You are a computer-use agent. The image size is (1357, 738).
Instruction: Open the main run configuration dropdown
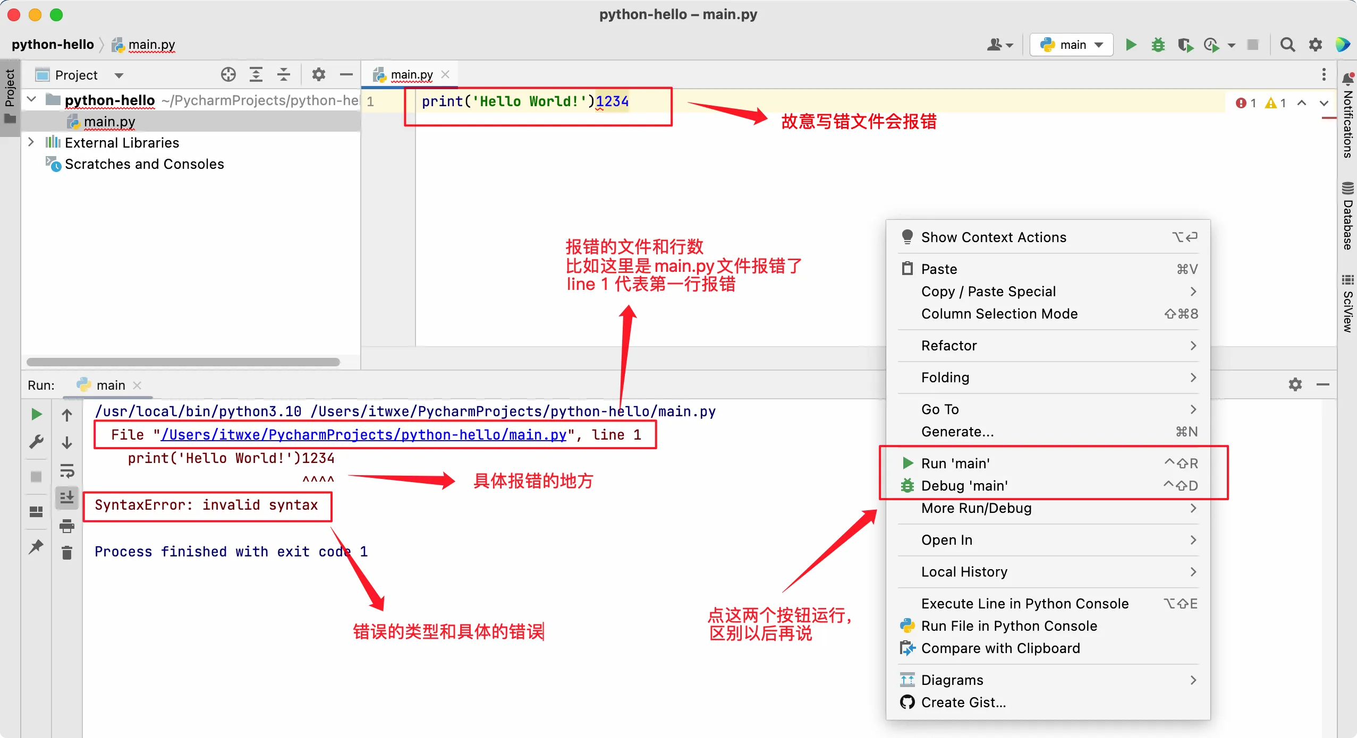click(x=1071, y=45)
